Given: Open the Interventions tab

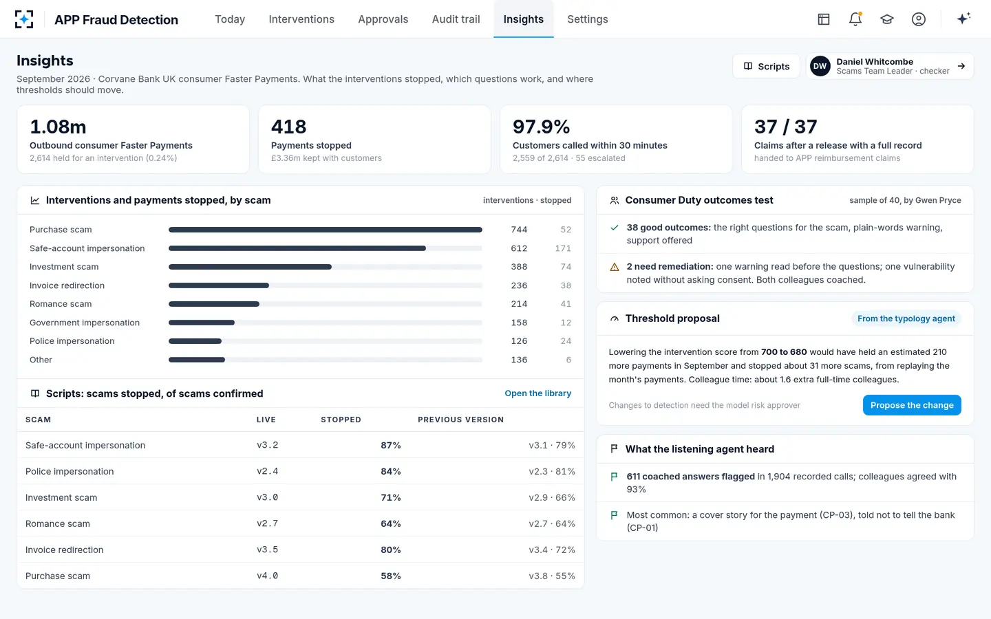Looking at the screenshot, I should click(x=301, y=19).
